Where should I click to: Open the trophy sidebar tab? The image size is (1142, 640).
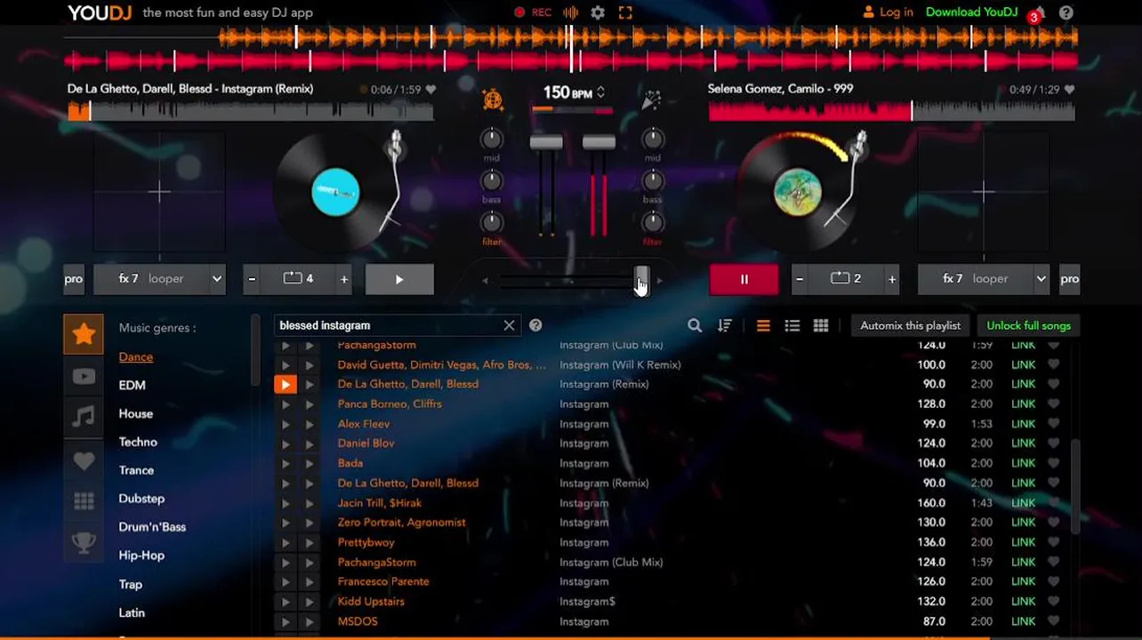pos(84,542)
